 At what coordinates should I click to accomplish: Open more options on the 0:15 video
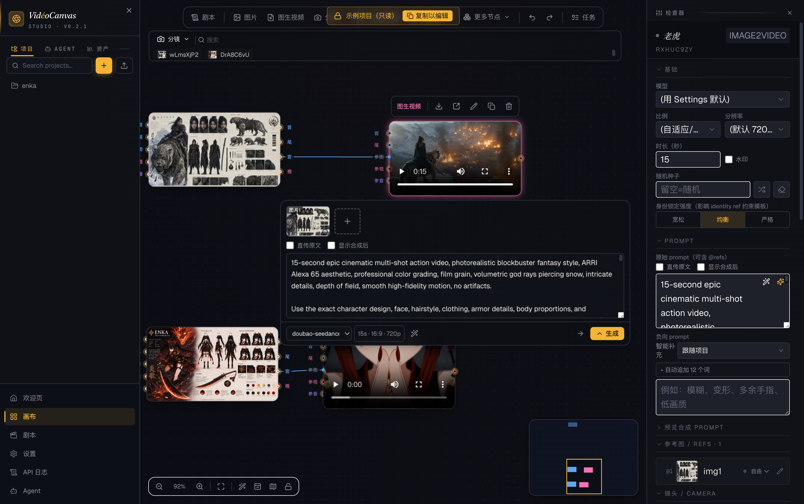pyautogui.click(x=509, y=171)
